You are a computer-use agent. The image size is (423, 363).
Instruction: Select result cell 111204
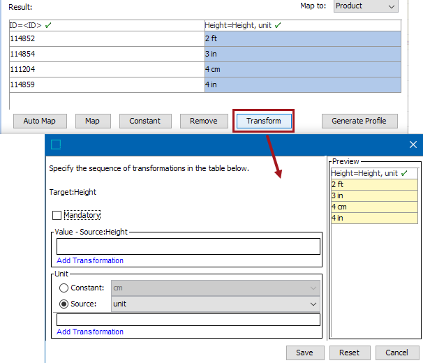tap(107, 69)
